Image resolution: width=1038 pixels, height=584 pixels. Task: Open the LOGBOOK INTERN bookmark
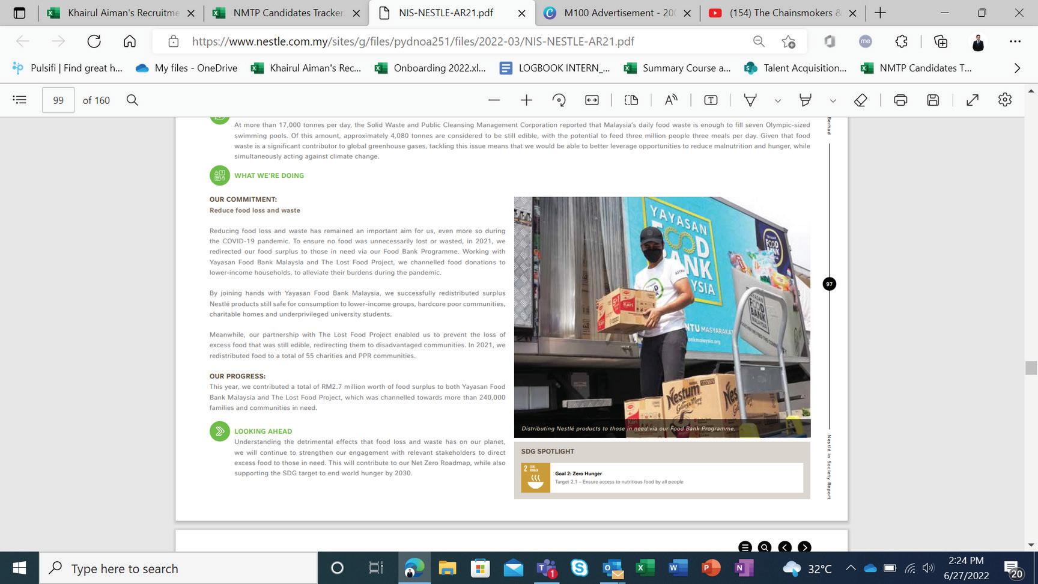(555, 68)
